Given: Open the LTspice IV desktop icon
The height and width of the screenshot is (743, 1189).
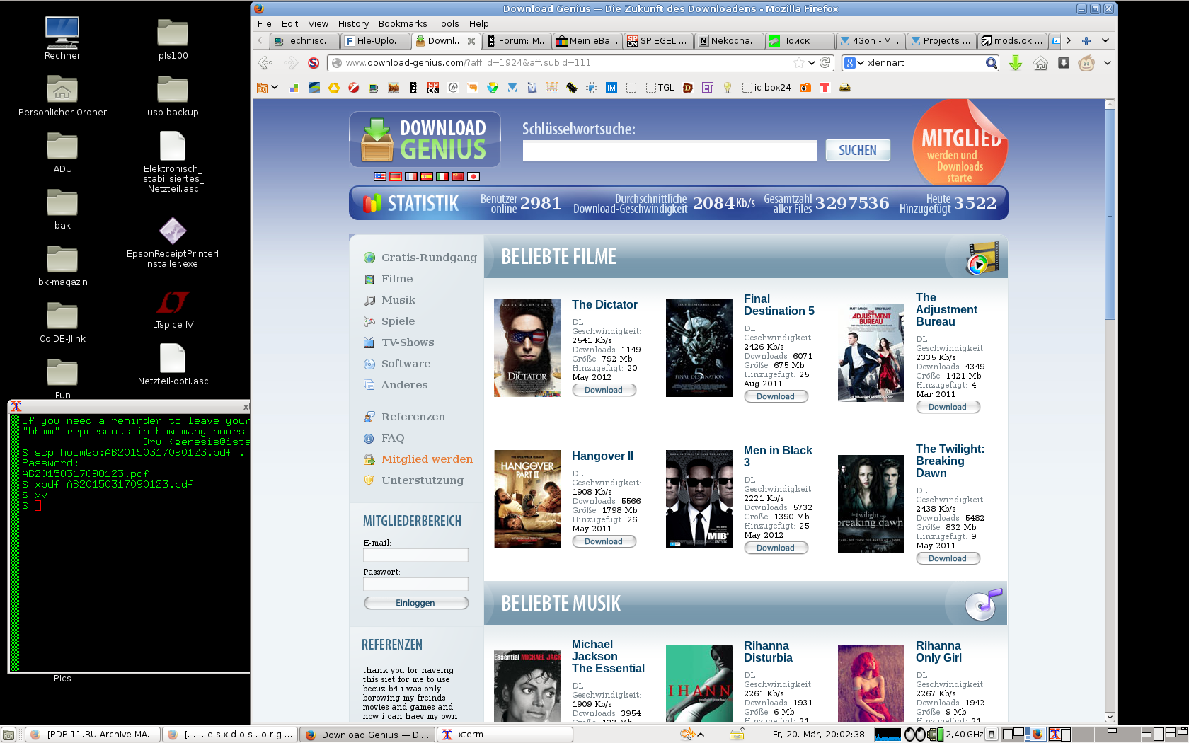Looking at the screenshot, I should tap(173, 309).
